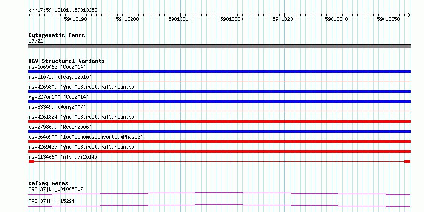
Task: Click the blue bar under dgv3270n100
Action: tap(219, 101)
